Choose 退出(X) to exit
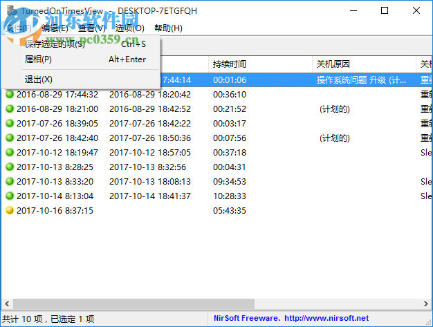Image resolution: width=433 pixels, height=327 pixels. tap(81, 80)
